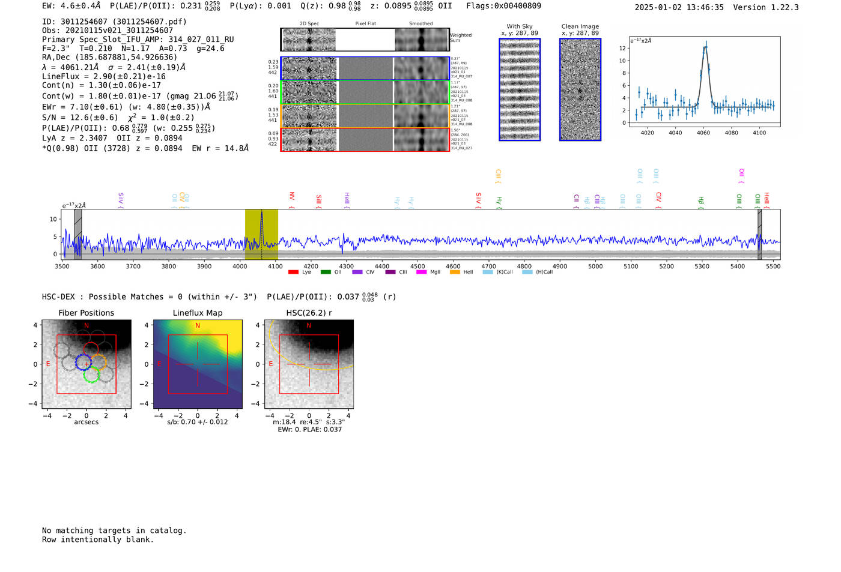The width and height of the screenshot is (841, 572).
Task: Click the λ = 4061.21Å wavelength line
Action: 114,67
